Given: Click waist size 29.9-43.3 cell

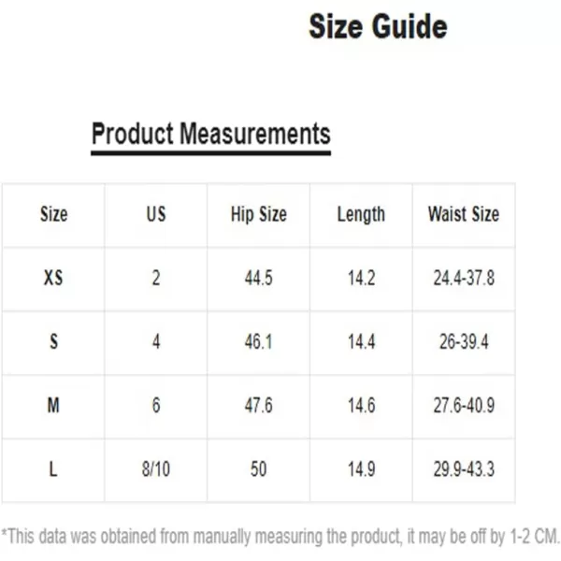Looking at the screenshot, I should click(464, 469).
